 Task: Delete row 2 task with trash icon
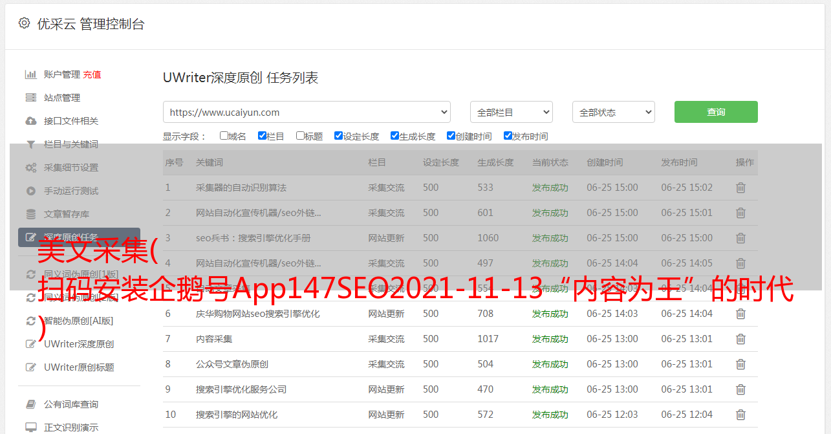[740, 213]
